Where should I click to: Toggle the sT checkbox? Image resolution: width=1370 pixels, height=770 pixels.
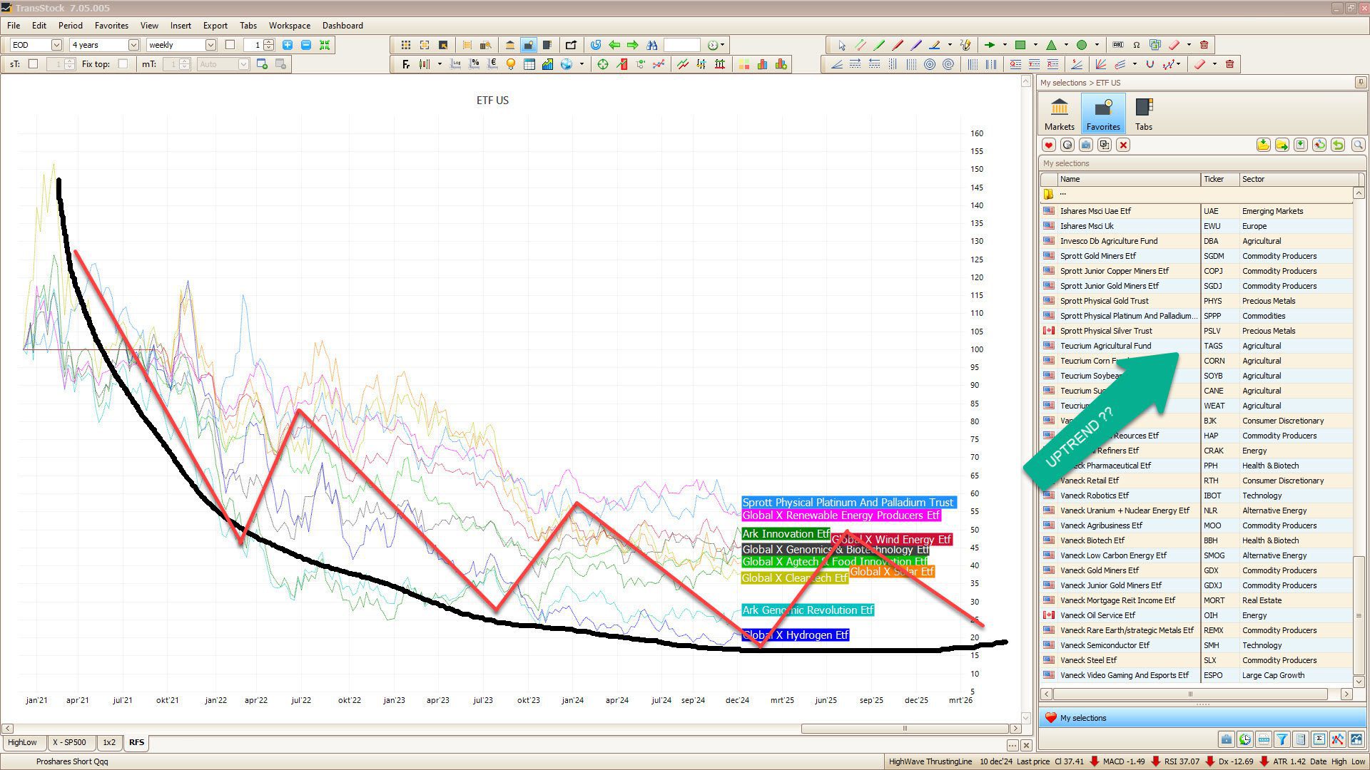click(33, 64)
